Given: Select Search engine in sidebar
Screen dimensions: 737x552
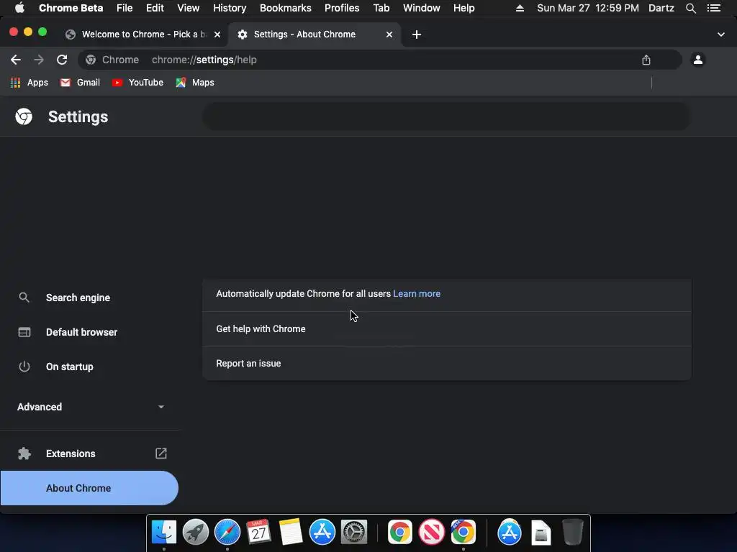Looking at the screenshot, I should (89, 298).
